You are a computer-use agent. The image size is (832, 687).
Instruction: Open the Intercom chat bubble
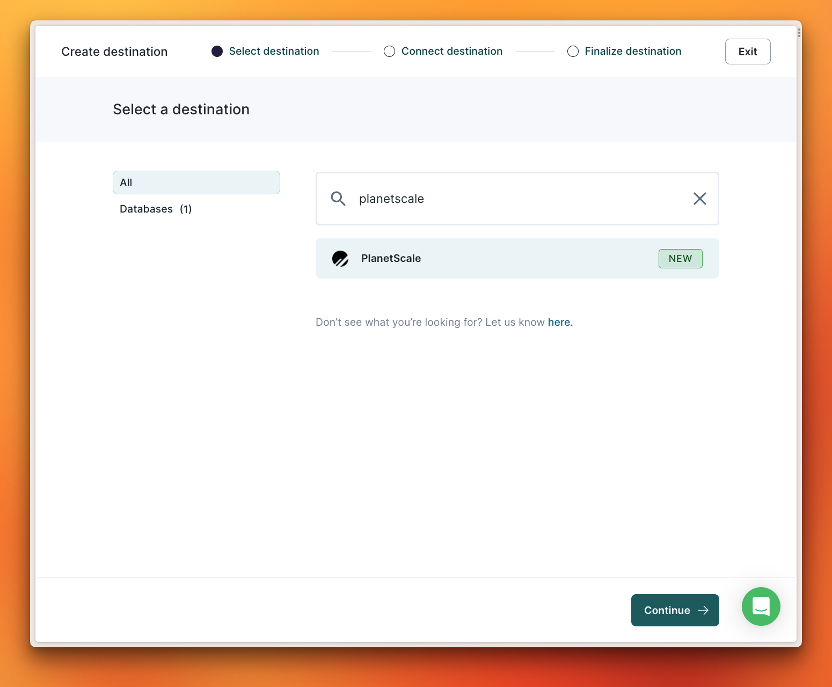pos(761,606)
